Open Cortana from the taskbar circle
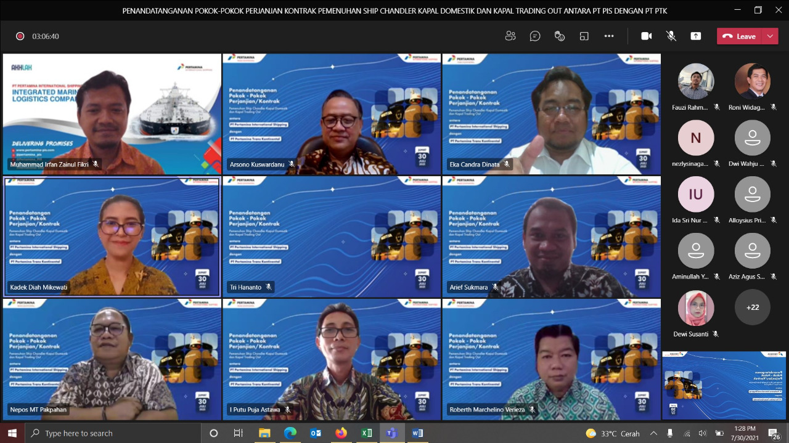This screenshot has height=443, width=789. (214, 433)
